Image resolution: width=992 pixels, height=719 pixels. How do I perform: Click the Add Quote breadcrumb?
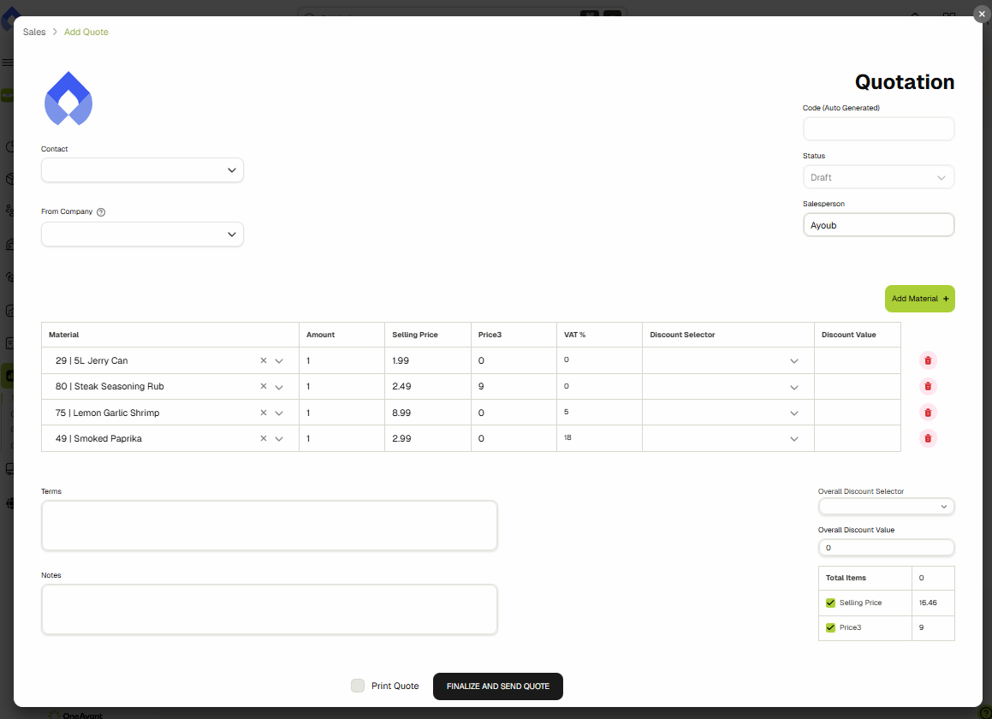86,32
